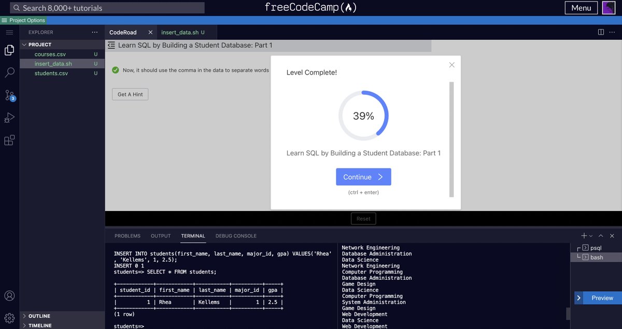
Task: Click the freeCodeCamp profile avatar
Action: pyautogui.click(x=609, y=8)
